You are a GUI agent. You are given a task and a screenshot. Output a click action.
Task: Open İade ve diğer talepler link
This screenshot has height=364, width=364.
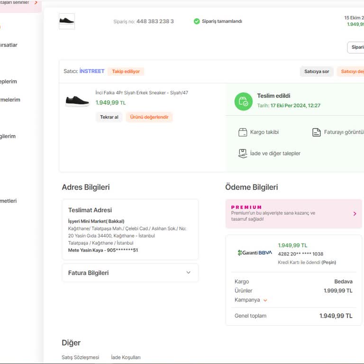tap(275, 154)
